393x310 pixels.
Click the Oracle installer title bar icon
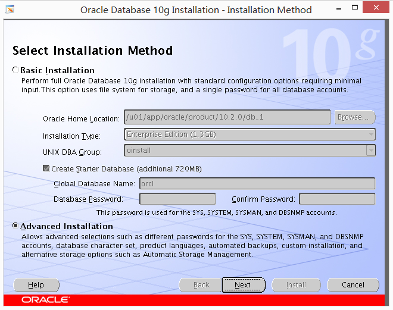coord(10,10)
